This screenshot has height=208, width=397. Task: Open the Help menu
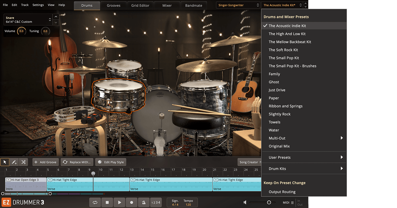click(62, 5)
